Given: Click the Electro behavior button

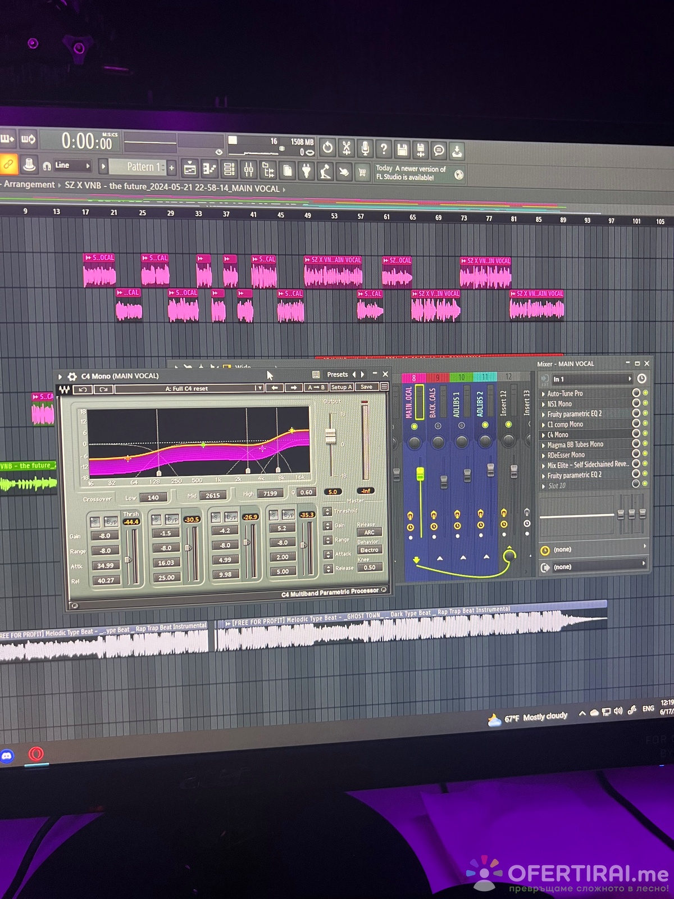Looking at the screenshot, I should [369, 550].
